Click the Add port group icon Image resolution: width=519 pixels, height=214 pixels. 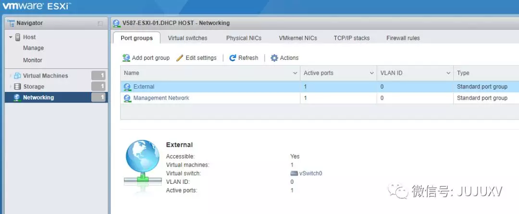coord(126,58)
